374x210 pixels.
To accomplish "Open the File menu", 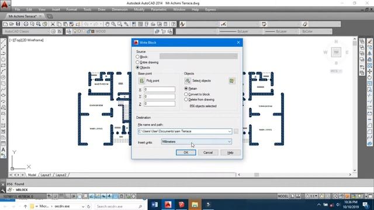I will (x=18, y=9).
